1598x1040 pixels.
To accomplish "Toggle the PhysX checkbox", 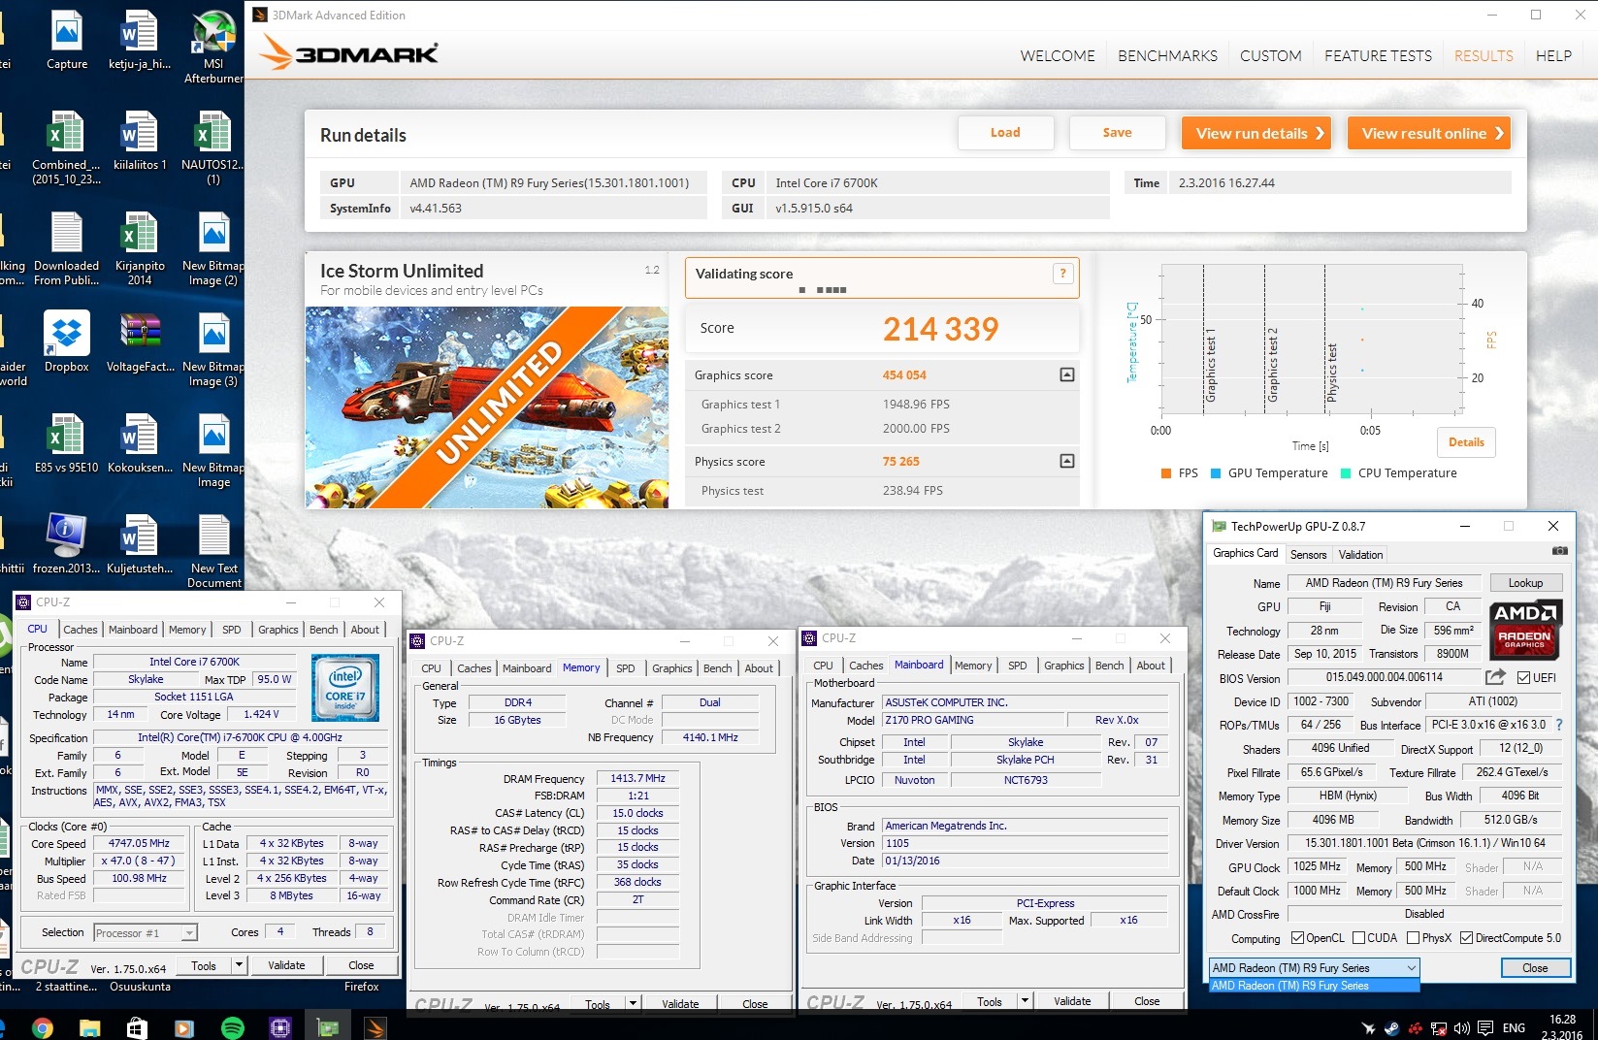I will (1413, 938).
